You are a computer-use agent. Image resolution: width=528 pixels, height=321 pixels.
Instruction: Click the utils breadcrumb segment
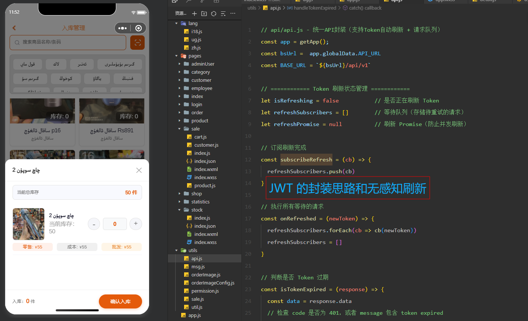coord(252,8)
